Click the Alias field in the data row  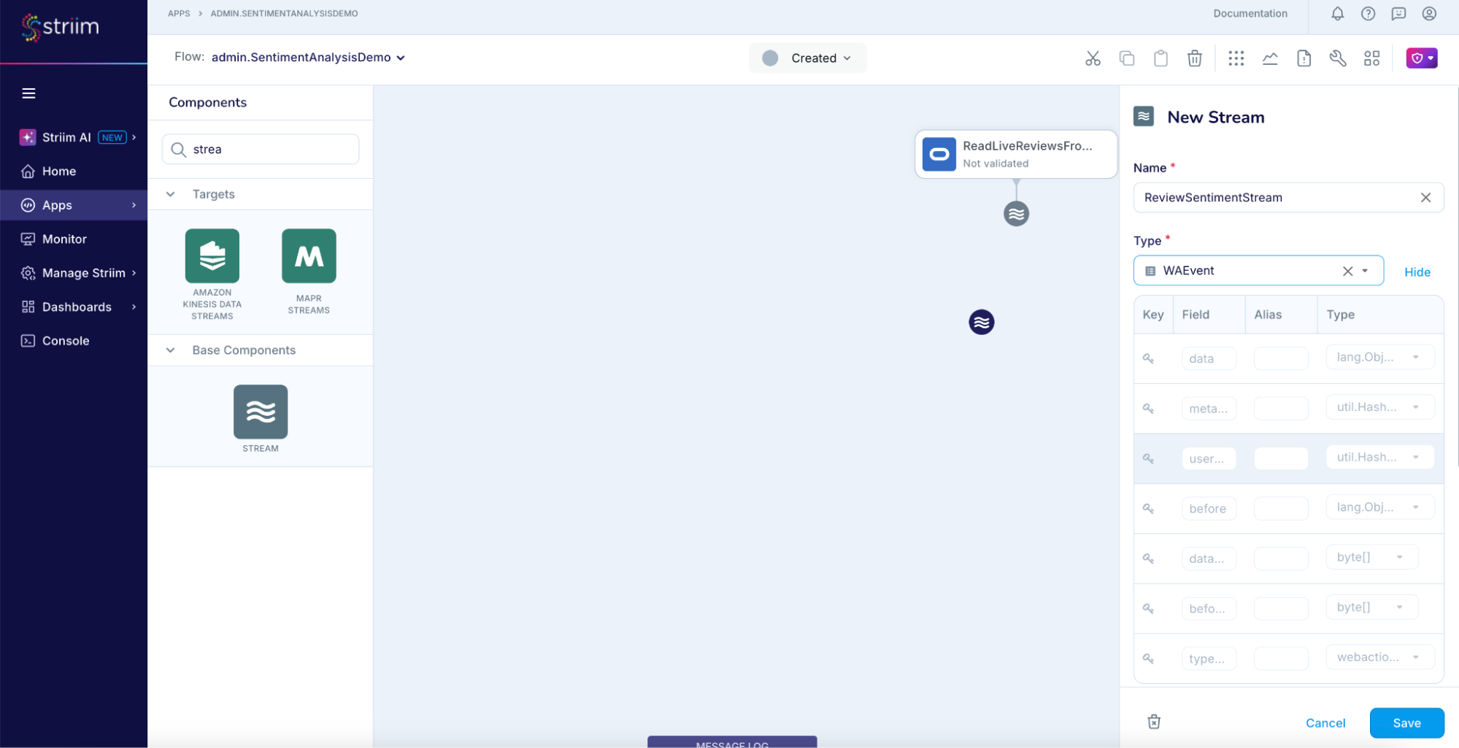[1281, 358]
